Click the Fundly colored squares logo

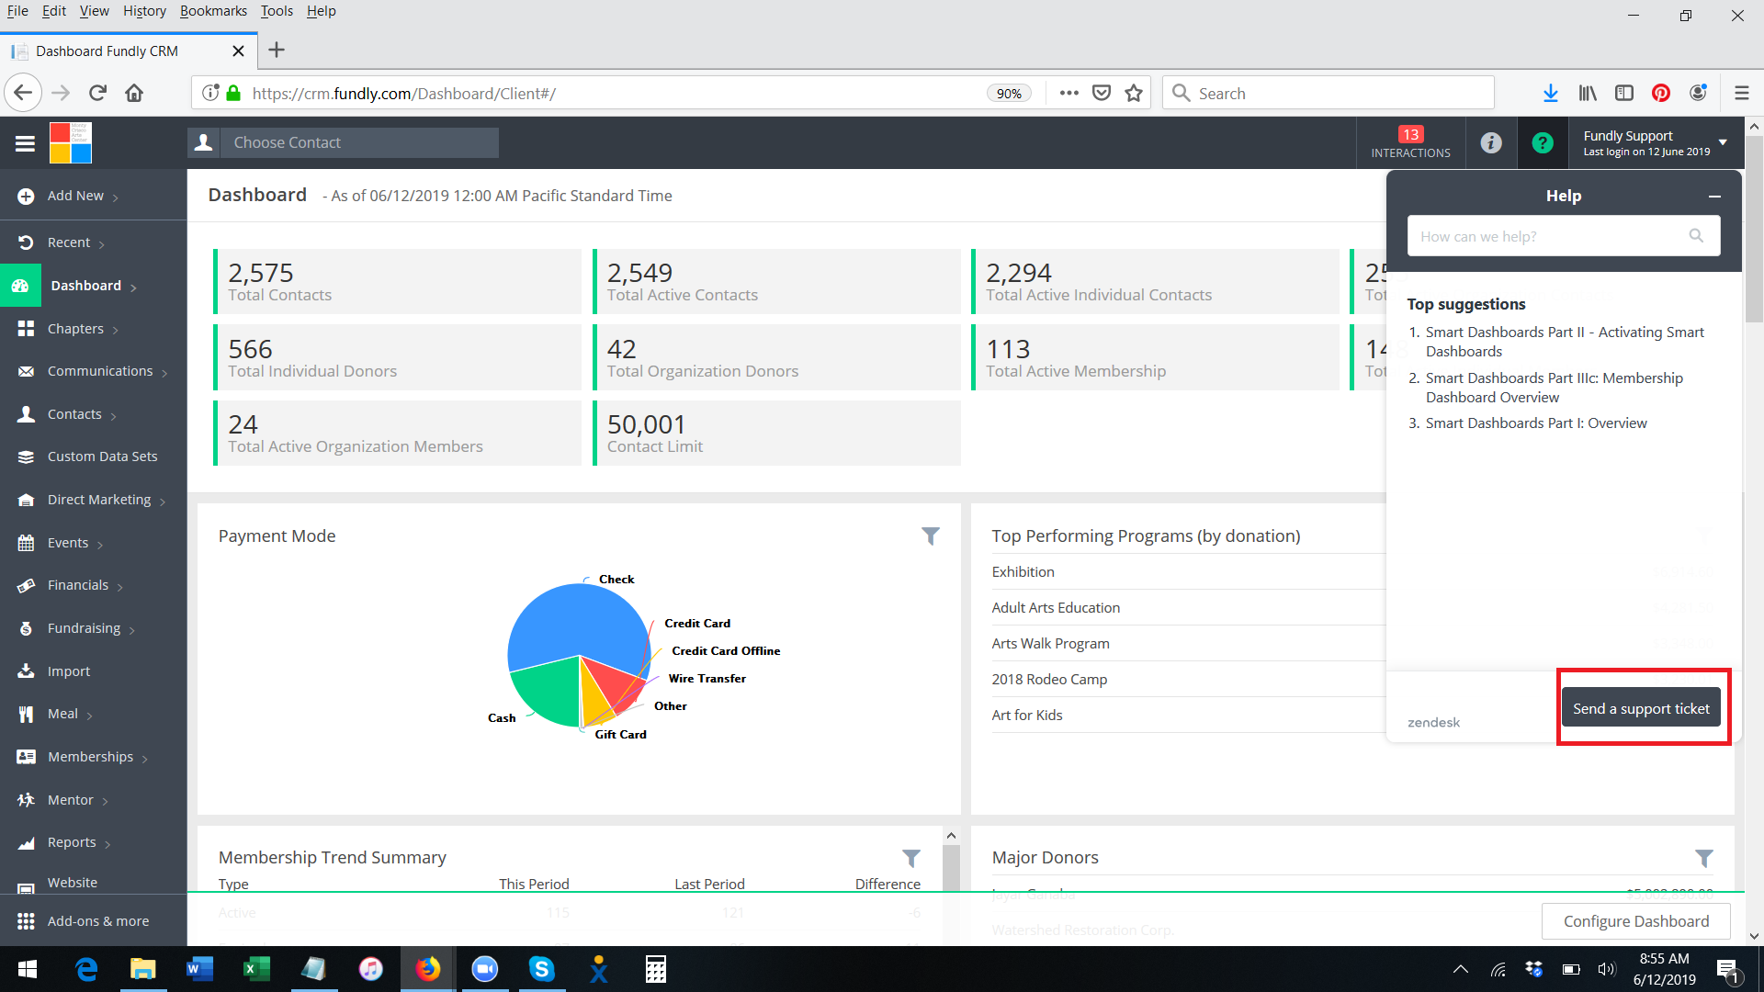tap(71, 142)
